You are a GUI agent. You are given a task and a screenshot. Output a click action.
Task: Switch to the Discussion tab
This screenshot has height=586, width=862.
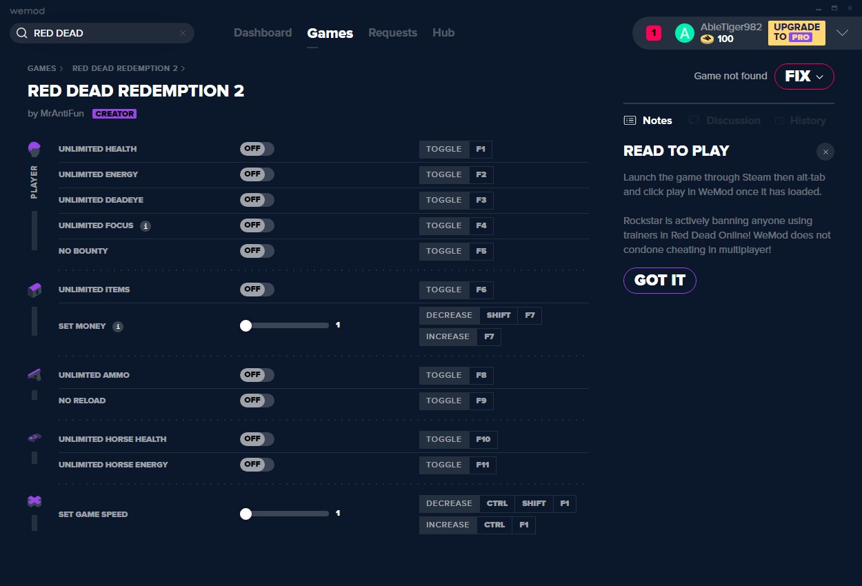pyautogui.click(x=724, y=121)
